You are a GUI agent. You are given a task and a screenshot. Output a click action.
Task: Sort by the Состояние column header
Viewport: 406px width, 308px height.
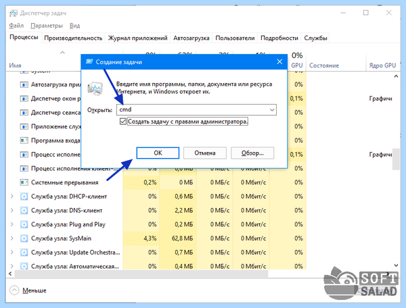[324, 66]
